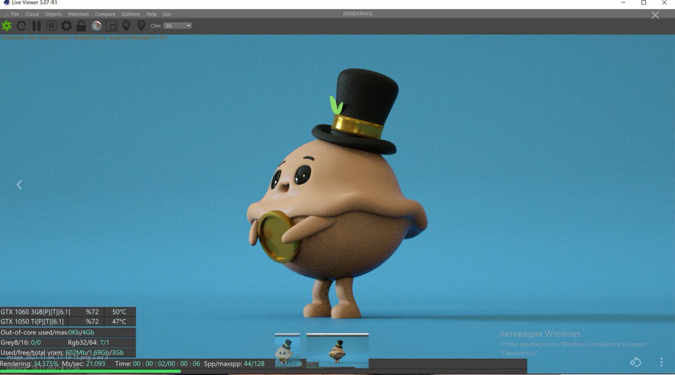This screenshot has height=375, width=675.
Task: Pause rendering with the pause icon
Action: 37,26
